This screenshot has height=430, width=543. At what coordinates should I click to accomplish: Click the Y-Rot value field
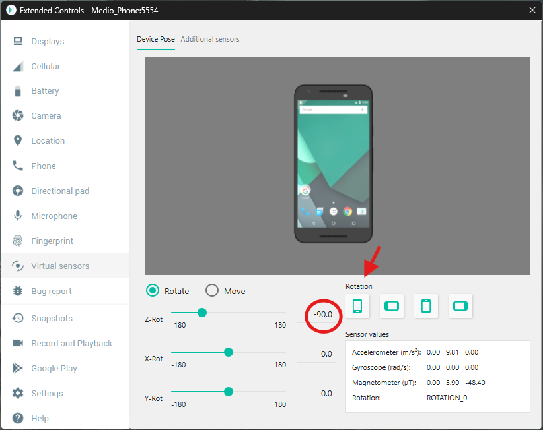tap(322, 394)
